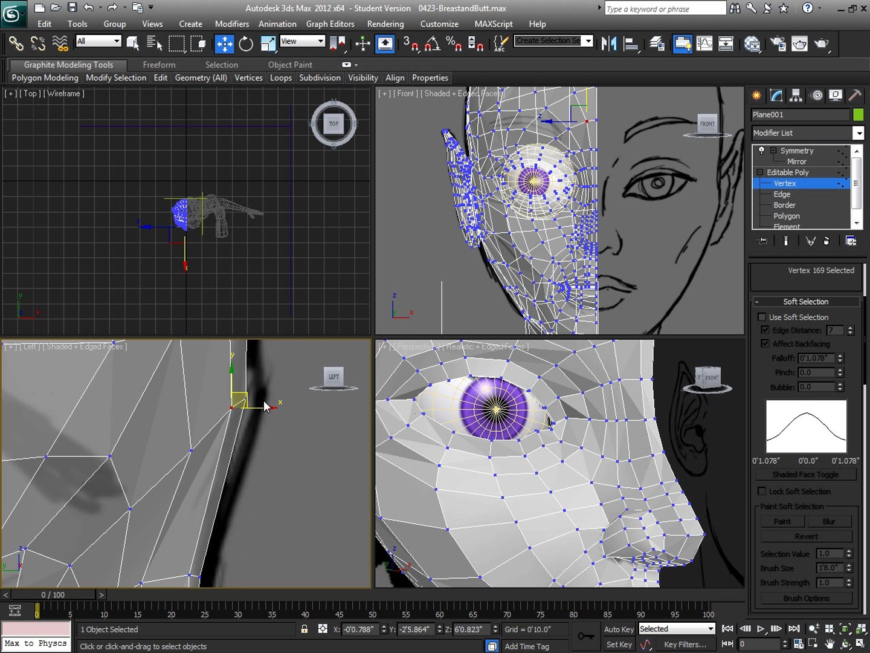Open the All selection filter dropdown

98,41
